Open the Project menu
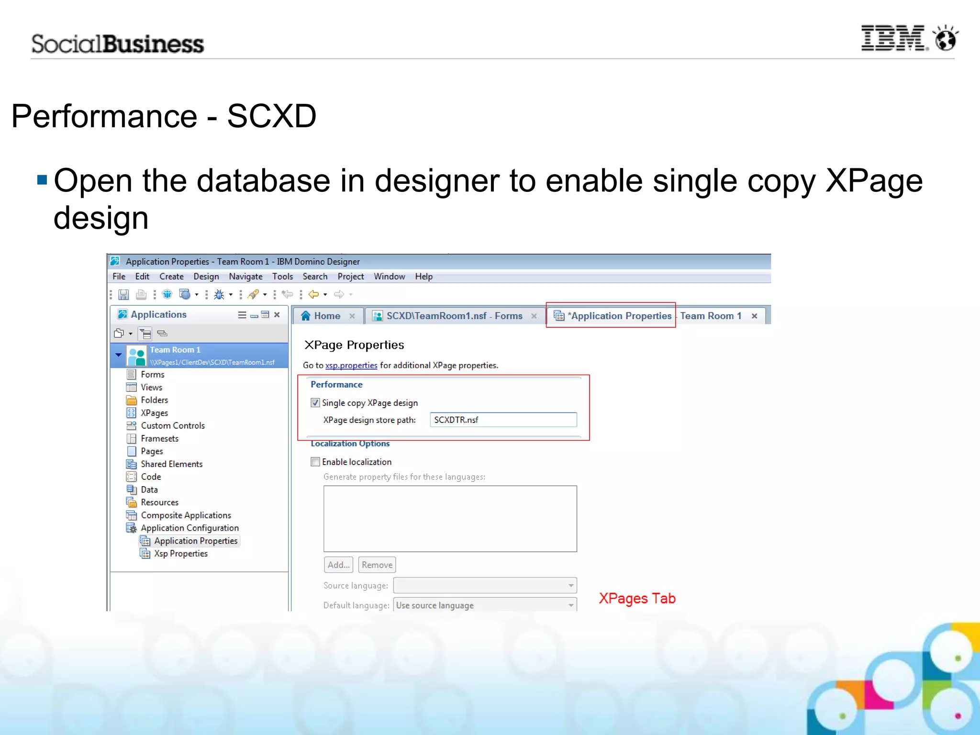The height and width of the screenshot is (735, 980). [x=351, y=277]
